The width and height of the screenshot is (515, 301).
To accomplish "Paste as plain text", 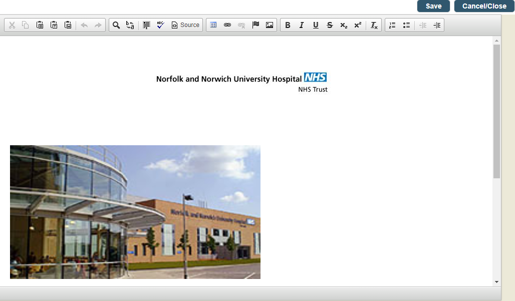I will pyautogui.click(x=54, y=25).
